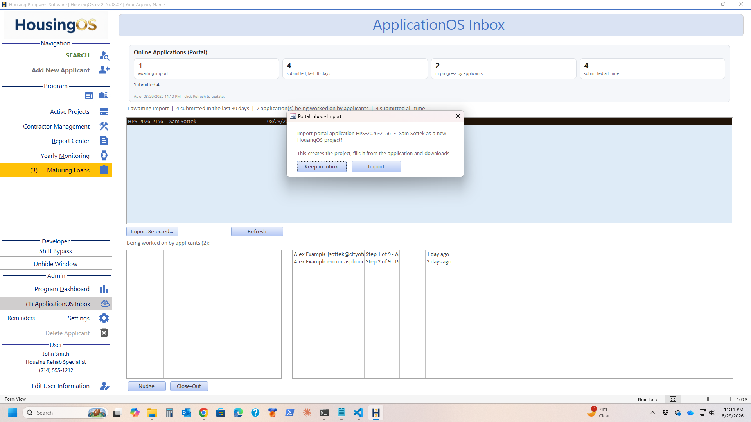Click the Contractor Management tools icon
Viewport: 751px width, 422px height.
tap(104, 126)
